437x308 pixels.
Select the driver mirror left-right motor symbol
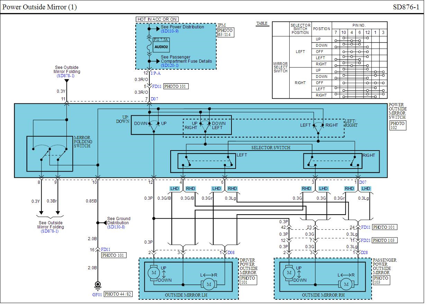209,284
